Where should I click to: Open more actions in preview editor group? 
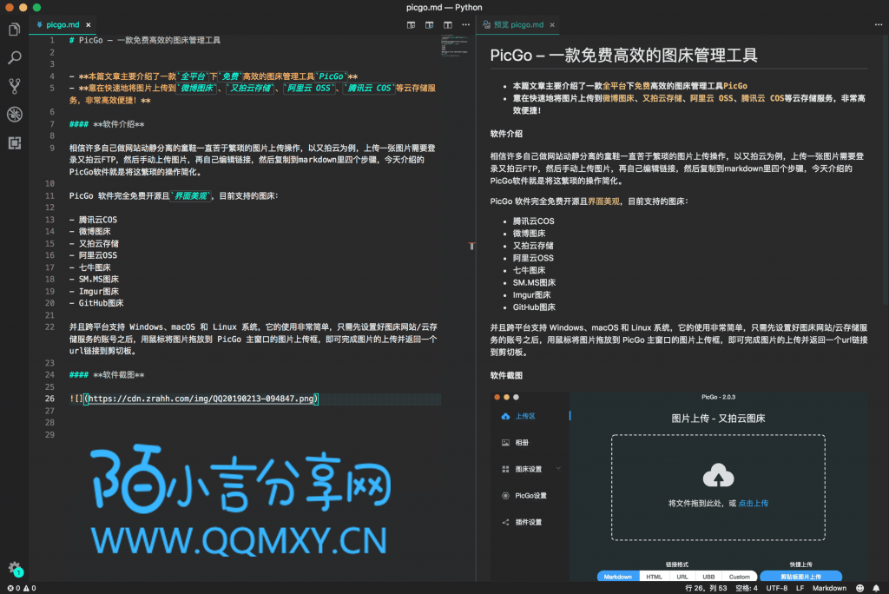coord(879,25)
